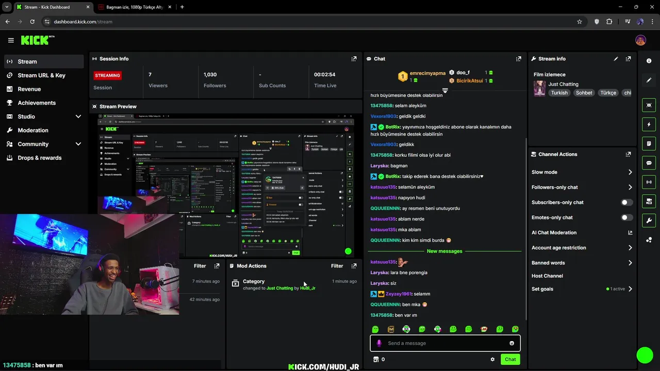The image size is (660, 371).
Task: Click the broadcast signal icon in right sidebar
Action: tap(649, 182)
